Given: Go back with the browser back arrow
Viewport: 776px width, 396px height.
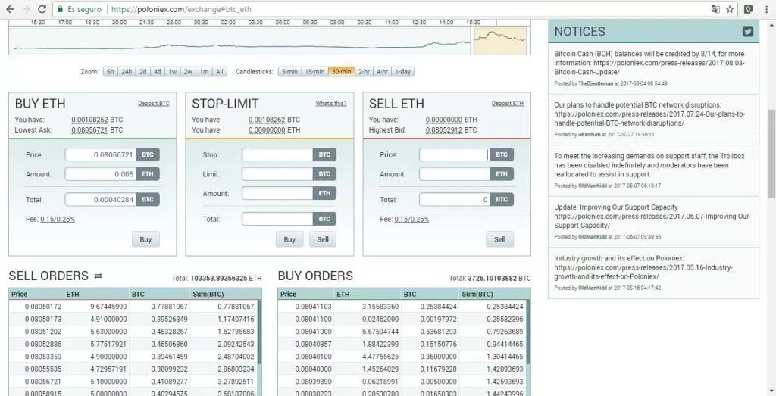Looking at the screenshot, I should pos(11,9).
